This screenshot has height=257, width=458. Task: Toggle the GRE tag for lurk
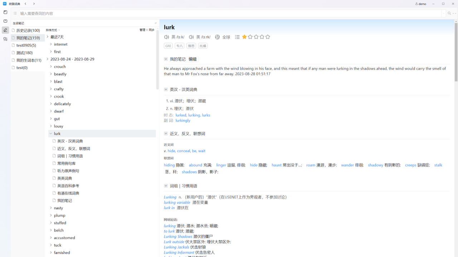168,46
